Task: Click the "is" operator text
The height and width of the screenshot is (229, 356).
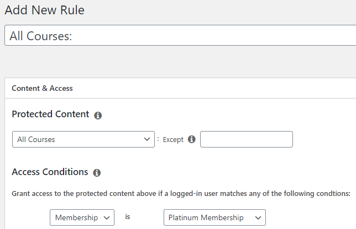Action: tap(128, 217)
